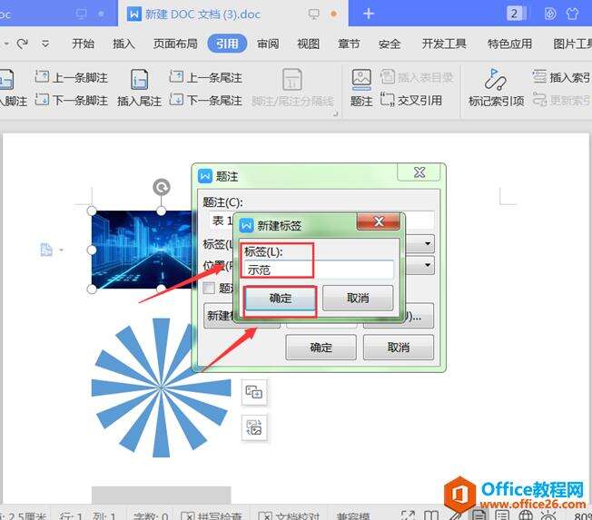Select the blue sunburst shape
This screenshot has height=520, width=592.
point(162,388)
